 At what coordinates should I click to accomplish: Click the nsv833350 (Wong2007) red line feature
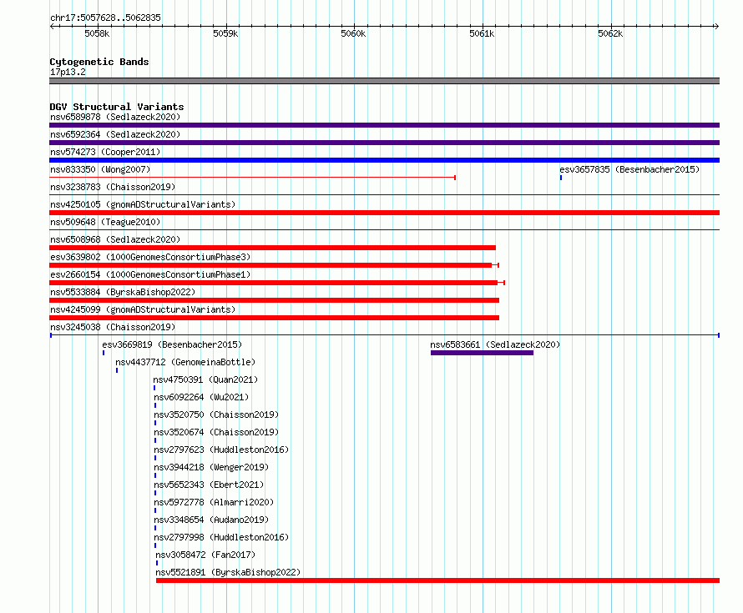253,178
